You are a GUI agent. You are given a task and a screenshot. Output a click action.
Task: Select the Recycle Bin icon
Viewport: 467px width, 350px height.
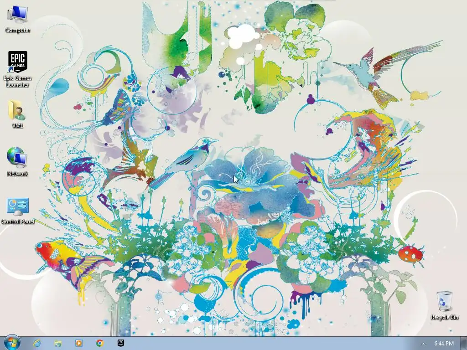point(444,306)
